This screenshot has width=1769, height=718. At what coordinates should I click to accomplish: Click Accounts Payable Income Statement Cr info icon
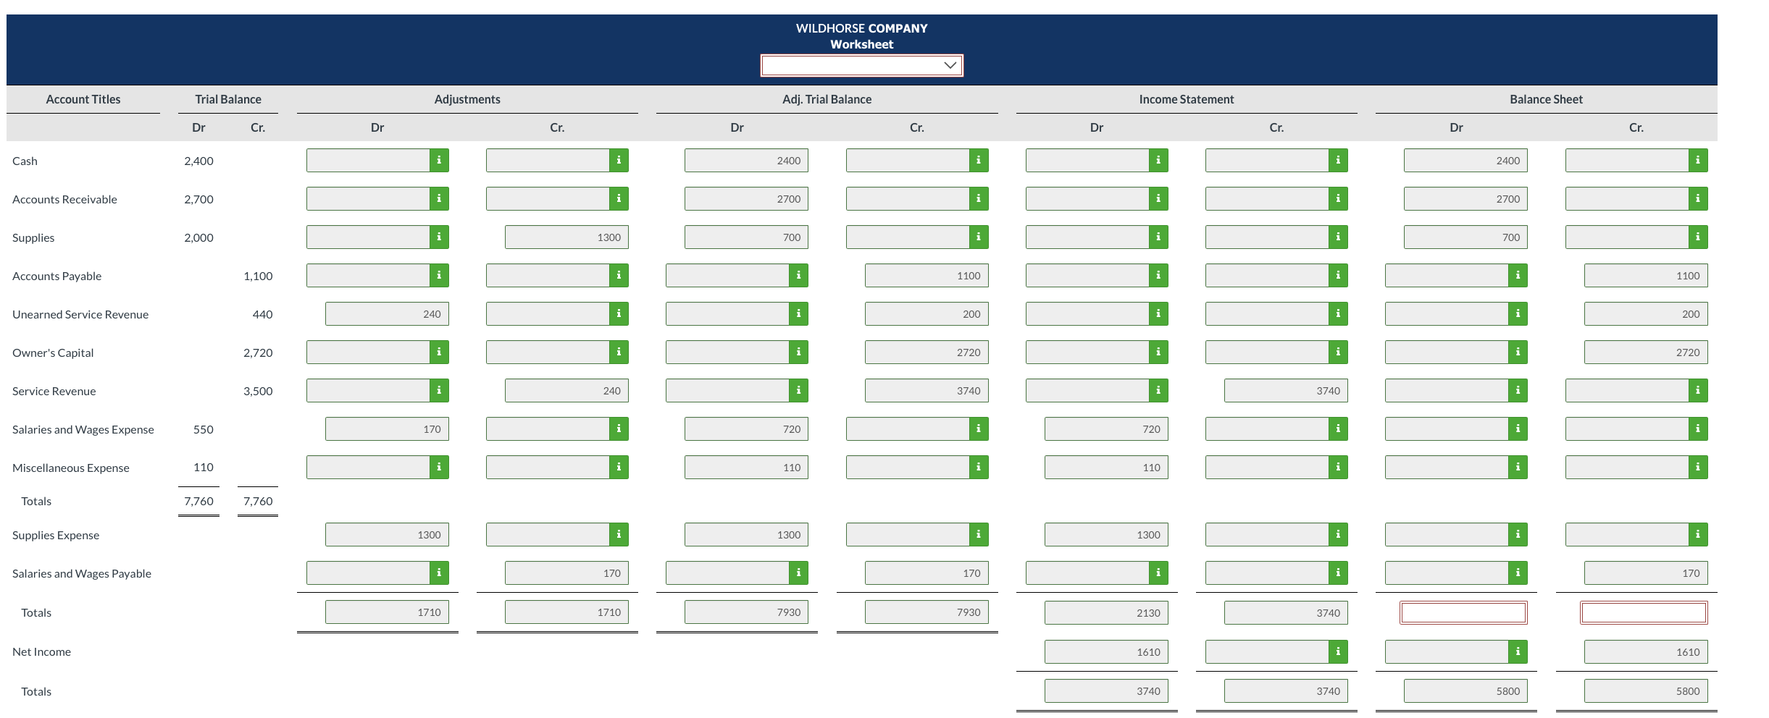pyautogui.click(x=1338, y=275)
